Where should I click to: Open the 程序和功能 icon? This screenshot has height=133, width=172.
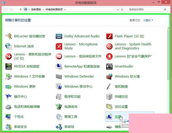59,97
